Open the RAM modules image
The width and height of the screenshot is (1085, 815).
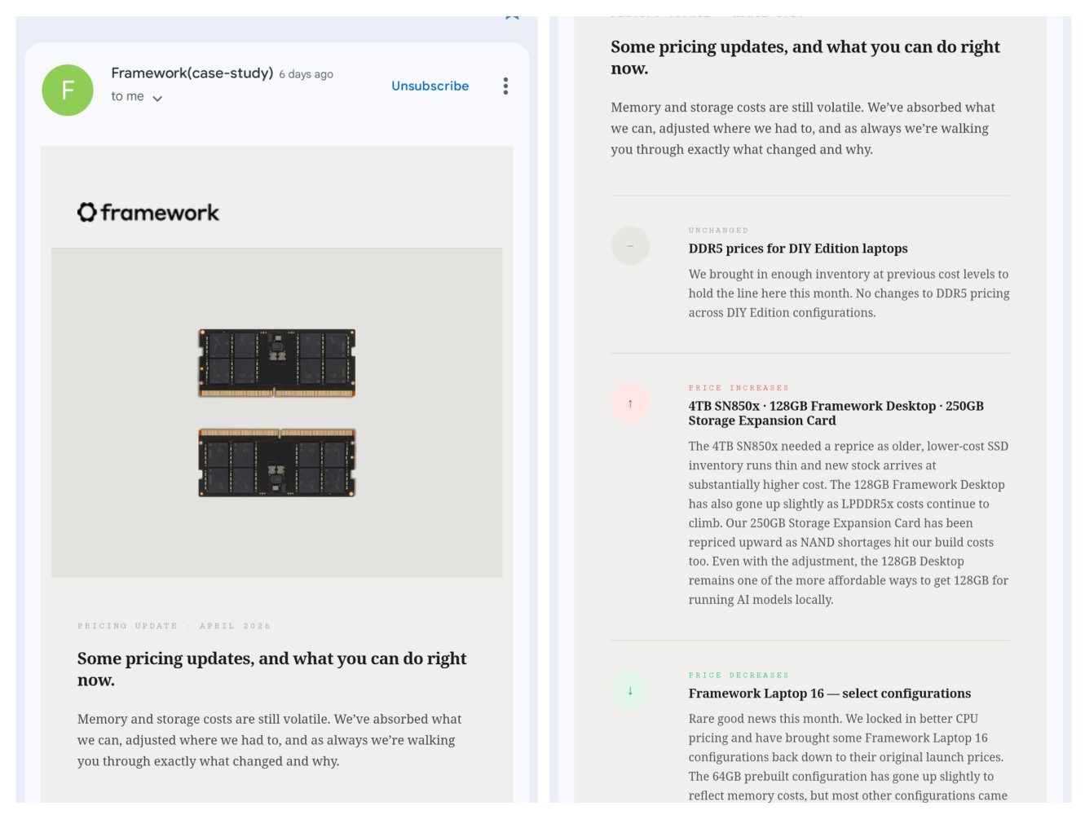pyautogui.click(x=277, y=412)
